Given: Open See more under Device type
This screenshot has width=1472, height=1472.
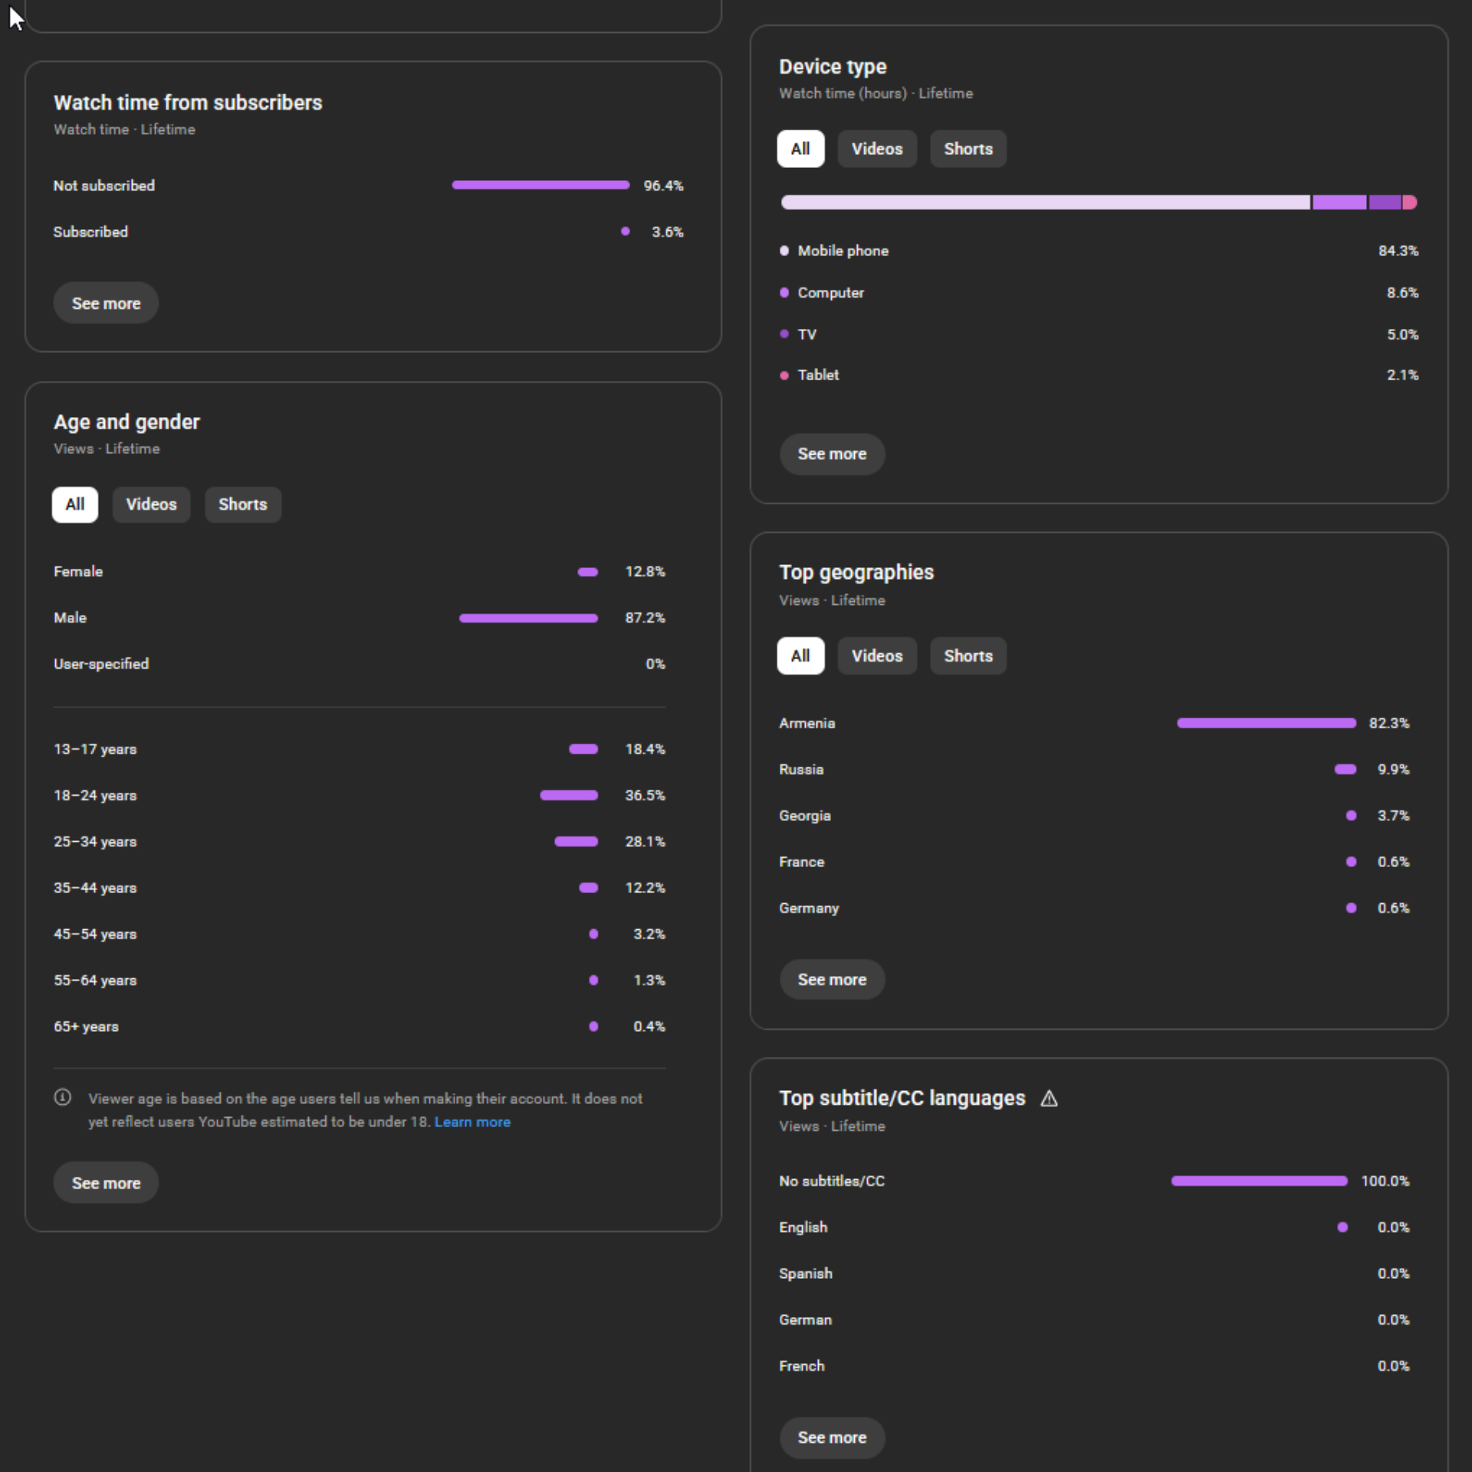Looking at the screenshot, I should [x=832, y=454].
